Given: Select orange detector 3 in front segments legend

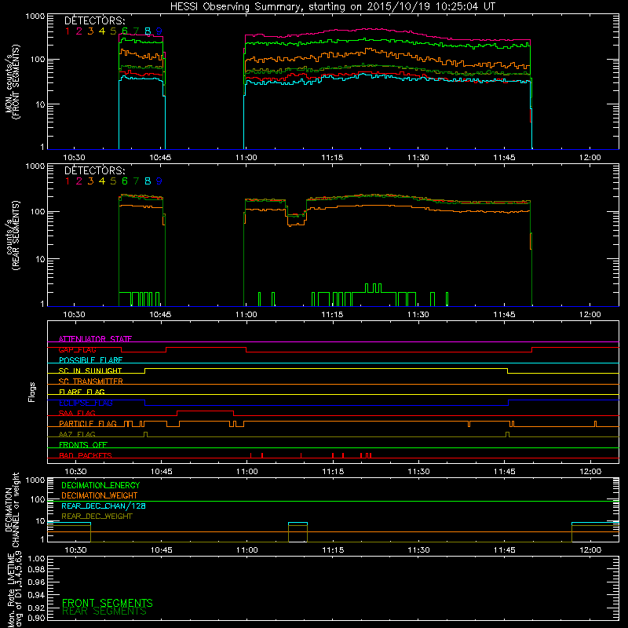Looking at the screenshot, I should (90, 31).
